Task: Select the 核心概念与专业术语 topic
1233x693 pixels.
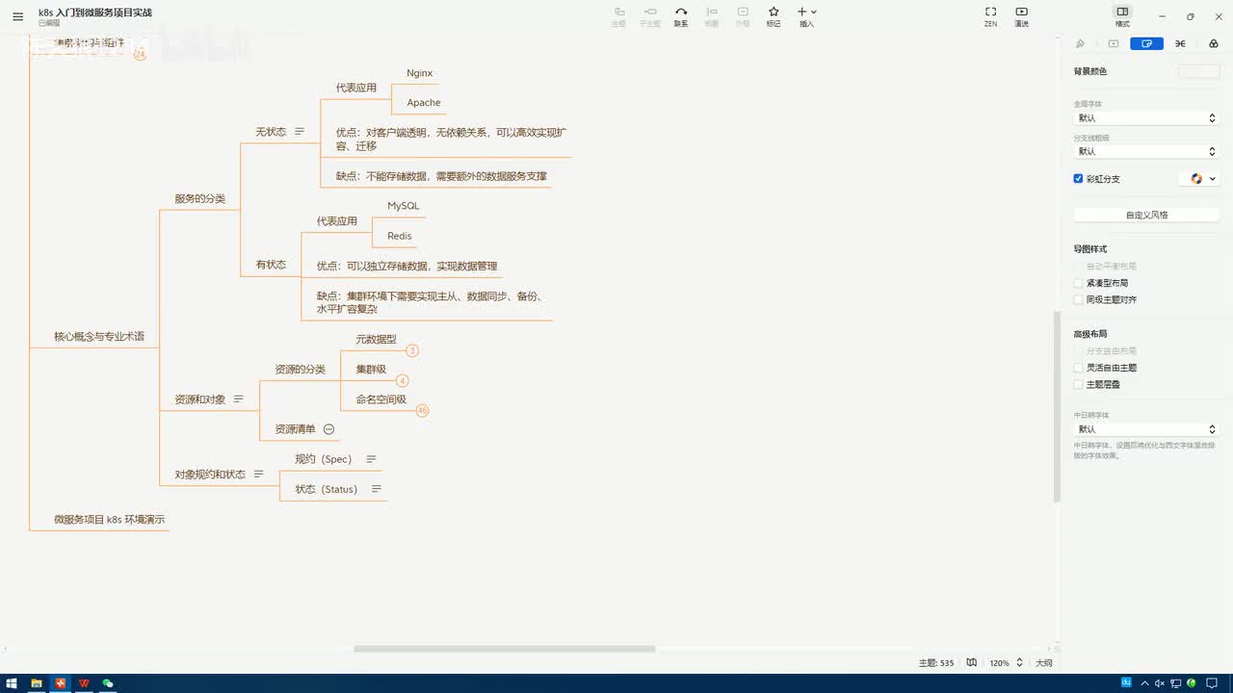Action: 99,337
